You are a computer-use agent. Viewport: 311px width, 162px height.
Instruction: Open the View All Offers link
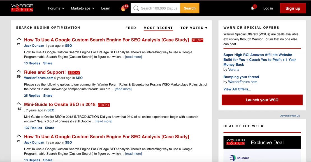(237, 89)
